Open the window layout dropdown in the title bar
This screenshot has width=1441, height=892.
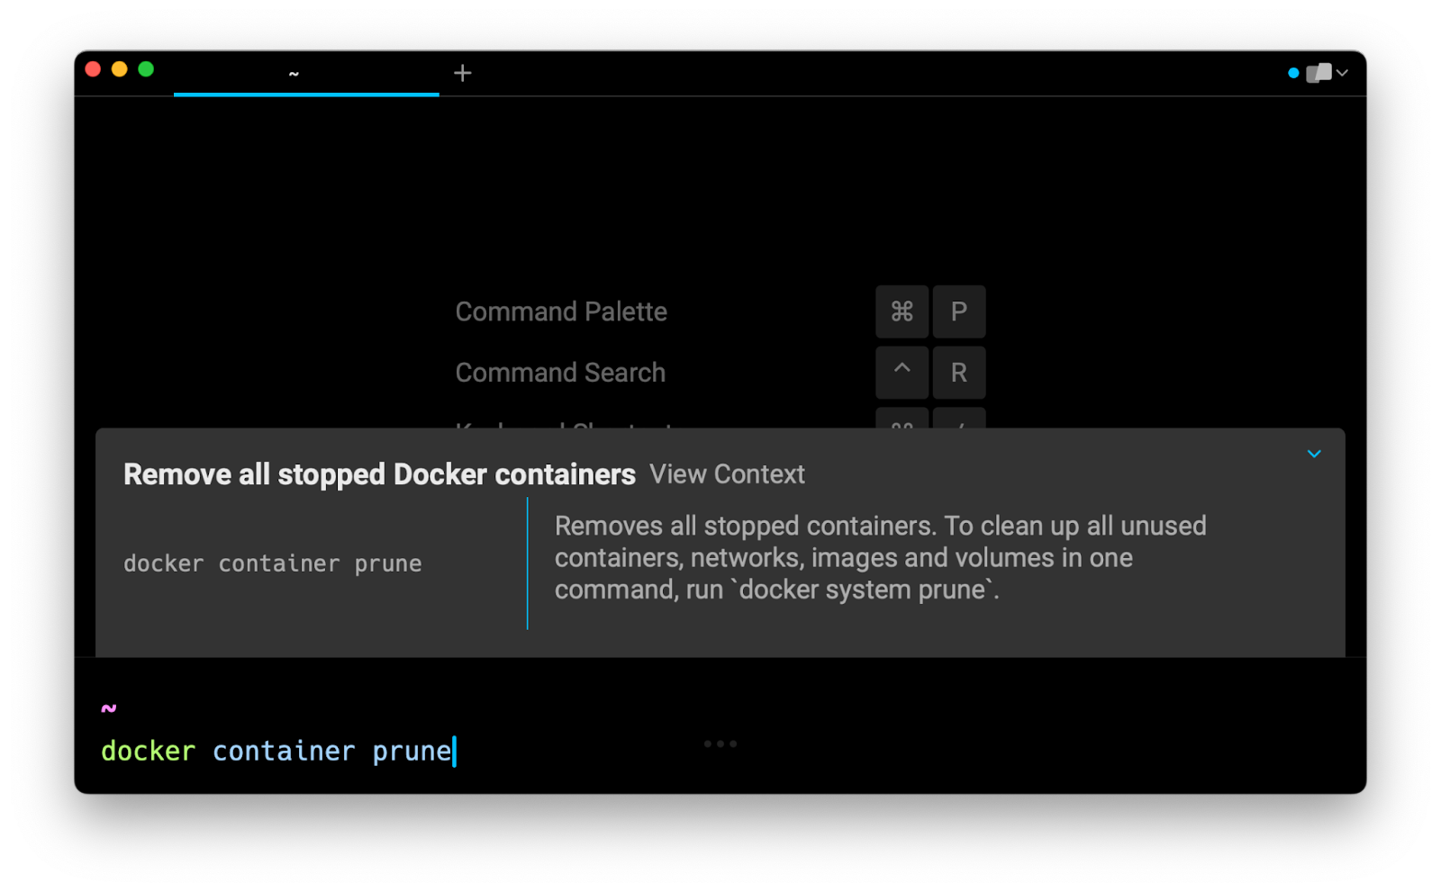1342,72
